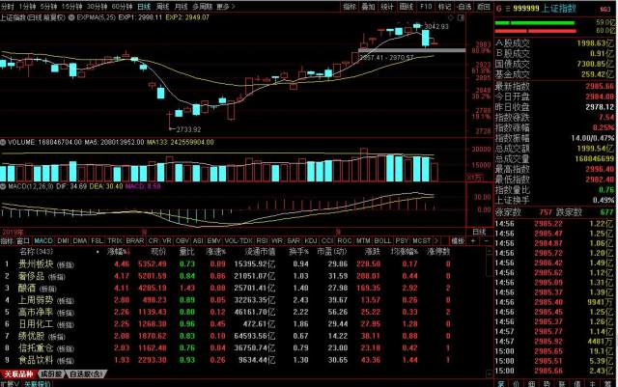Open settings icon beside 上证指数 chart title
Screen dimensions: 618x387
[71, 17]
